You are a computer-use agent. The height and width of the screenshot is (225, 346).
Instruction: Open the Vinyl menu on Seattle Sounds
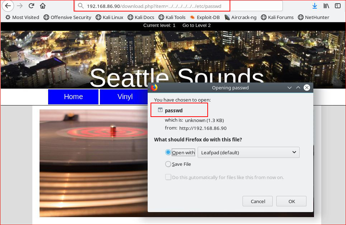(125, 97)
